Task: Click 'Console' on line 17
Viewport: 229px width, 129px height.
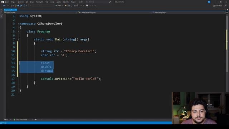Action: [47, 79]
